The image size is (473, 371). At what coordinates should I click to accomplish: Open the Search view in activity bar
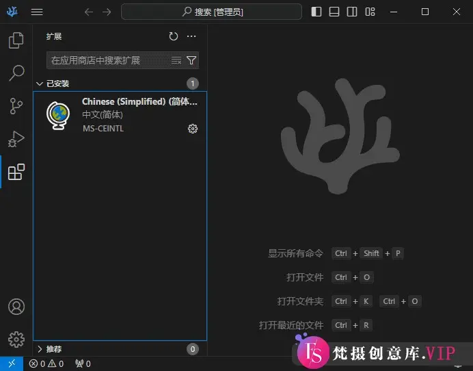pyautogui.click(x=16, y=73)
